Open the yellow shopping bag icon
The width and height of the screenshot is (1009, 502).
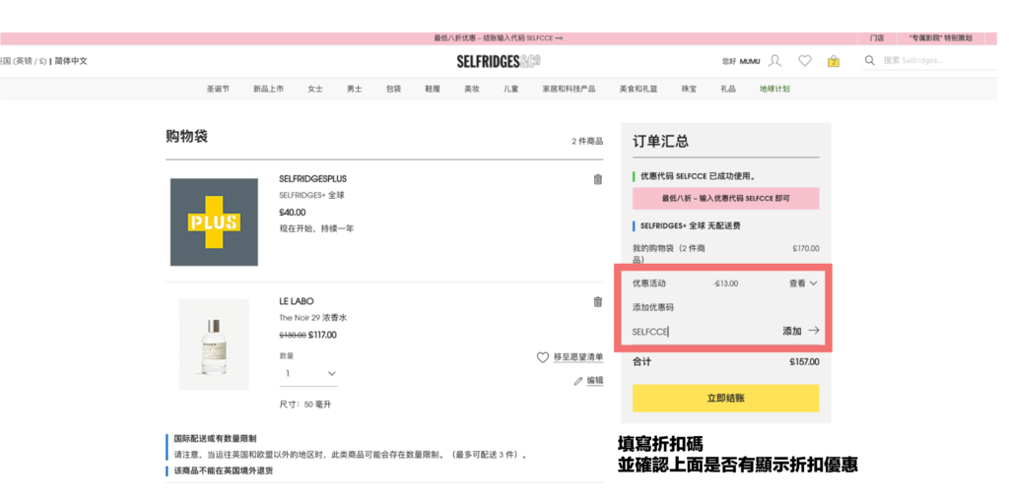(x=834, y=61)
